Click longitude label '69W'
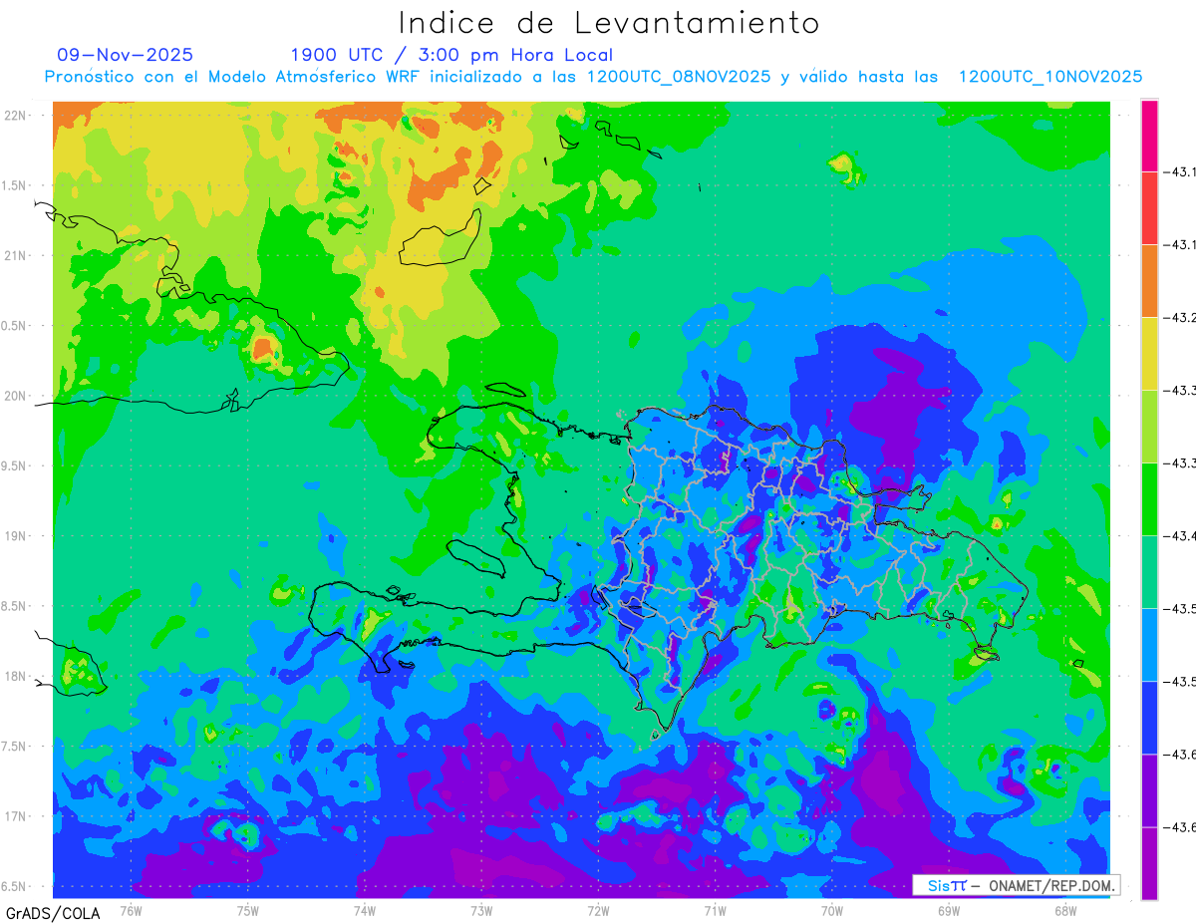Viewport: 1196px width, 924px height. [x=949, y=910]
